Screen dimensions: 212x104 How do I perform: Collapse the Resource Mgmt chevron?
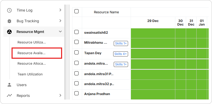coord(60,32)
